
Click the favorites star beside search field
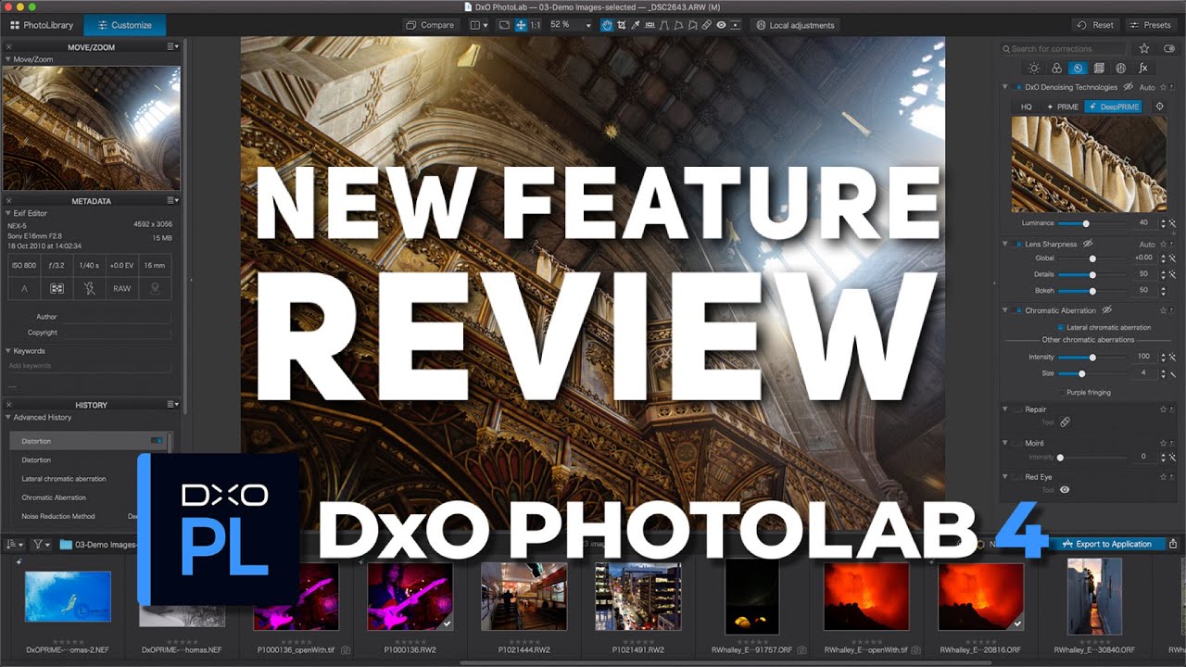[1144, 48]
